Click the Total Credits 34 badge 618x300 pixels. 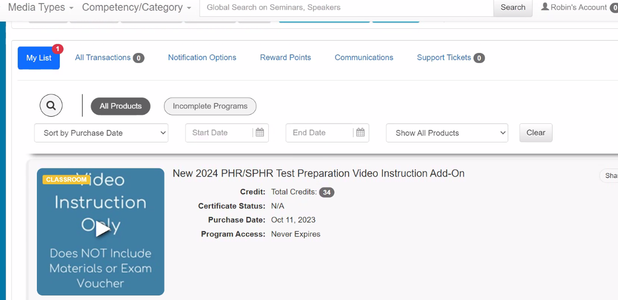pyautogui.click(x=327, y=192)
